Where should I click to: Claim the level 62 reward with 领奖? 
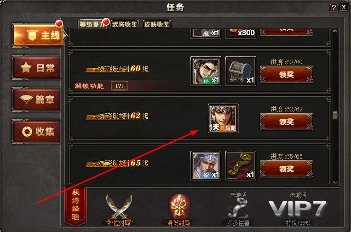click(x=286, y=122)
